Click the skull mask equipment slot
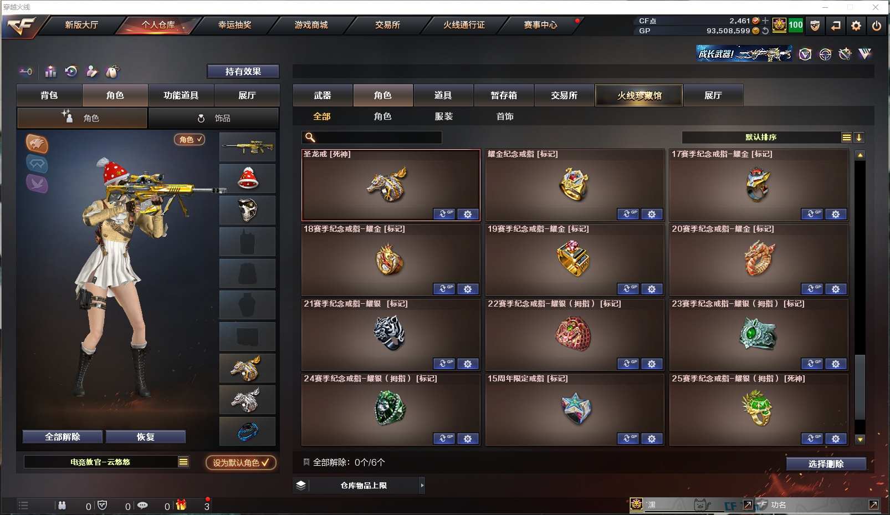Screen dimensions: 890x515 [248, 210]
